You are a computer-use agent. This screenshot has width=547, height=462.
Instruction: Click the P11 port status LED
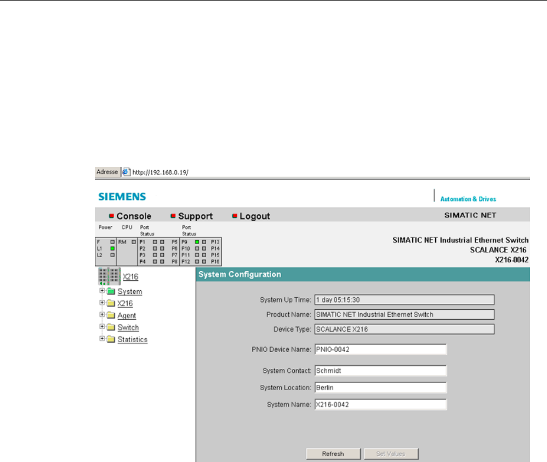[197, 255]
